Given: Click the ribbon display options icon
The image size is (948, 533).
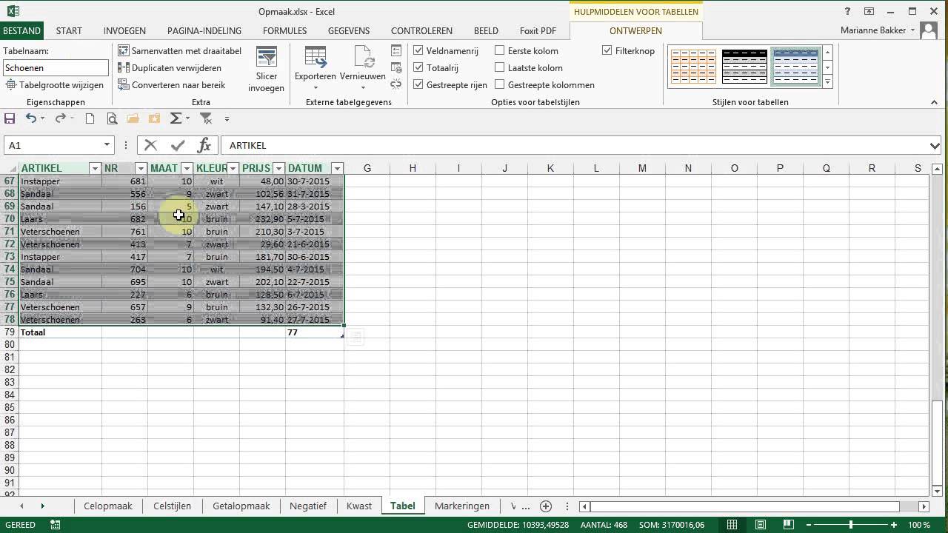Looking at the screenshot, I should point(869,11).
